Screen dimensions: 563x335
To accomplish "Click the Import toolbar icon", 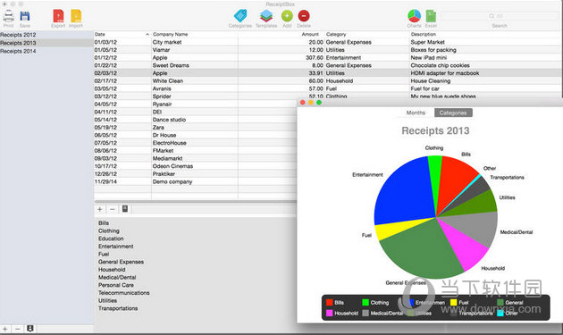I will point(76,16).
